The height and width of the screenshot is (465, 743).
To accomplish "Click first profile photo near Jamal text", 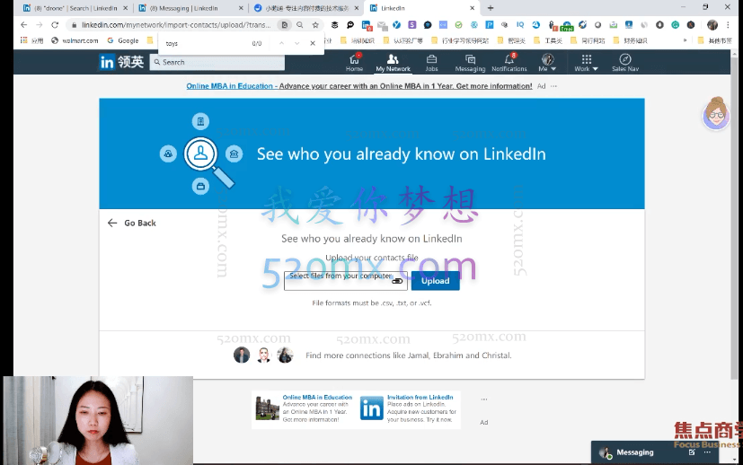I will pyautogui.click(x=242, y=355).
